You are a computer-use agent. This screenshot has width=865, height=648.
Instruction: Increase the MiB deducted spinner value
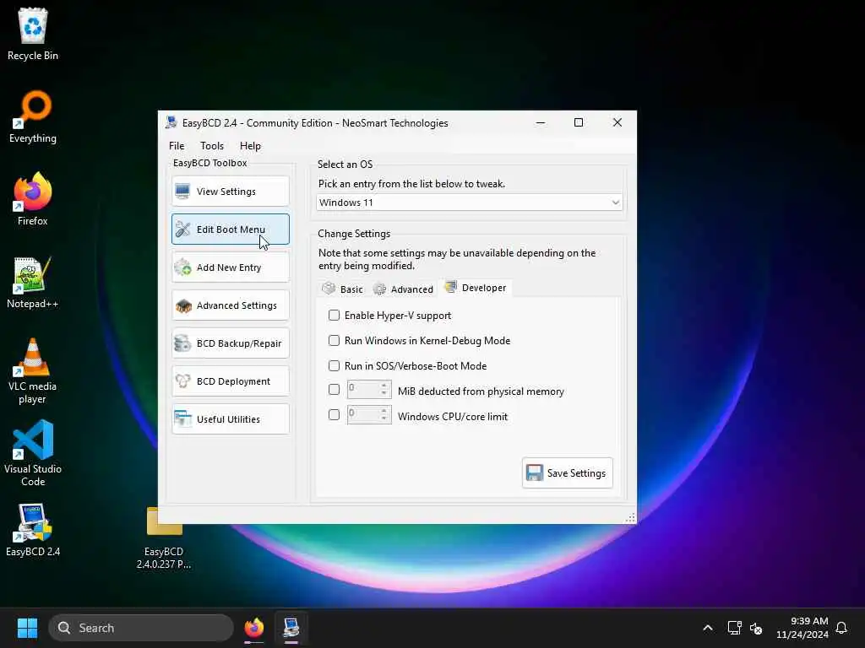click(x=384, y=385)
